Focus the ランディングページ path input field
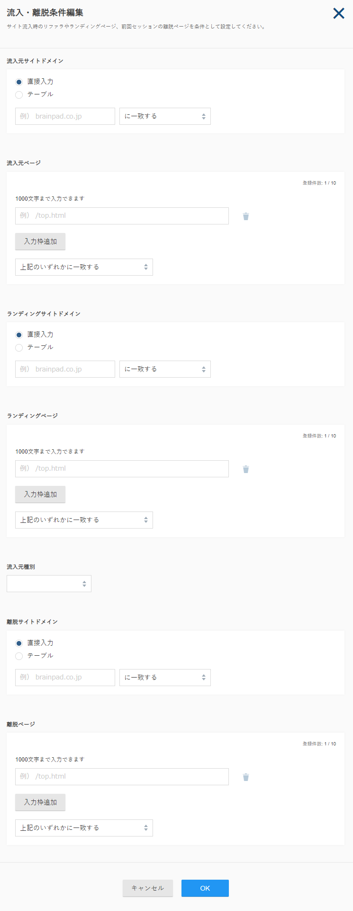This screenshot has width=353, height=911. [x=122, y=469]
